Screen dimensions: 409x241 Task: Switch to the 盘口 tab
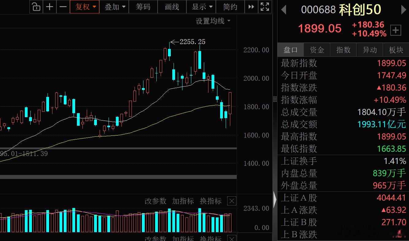click(291, 50)
